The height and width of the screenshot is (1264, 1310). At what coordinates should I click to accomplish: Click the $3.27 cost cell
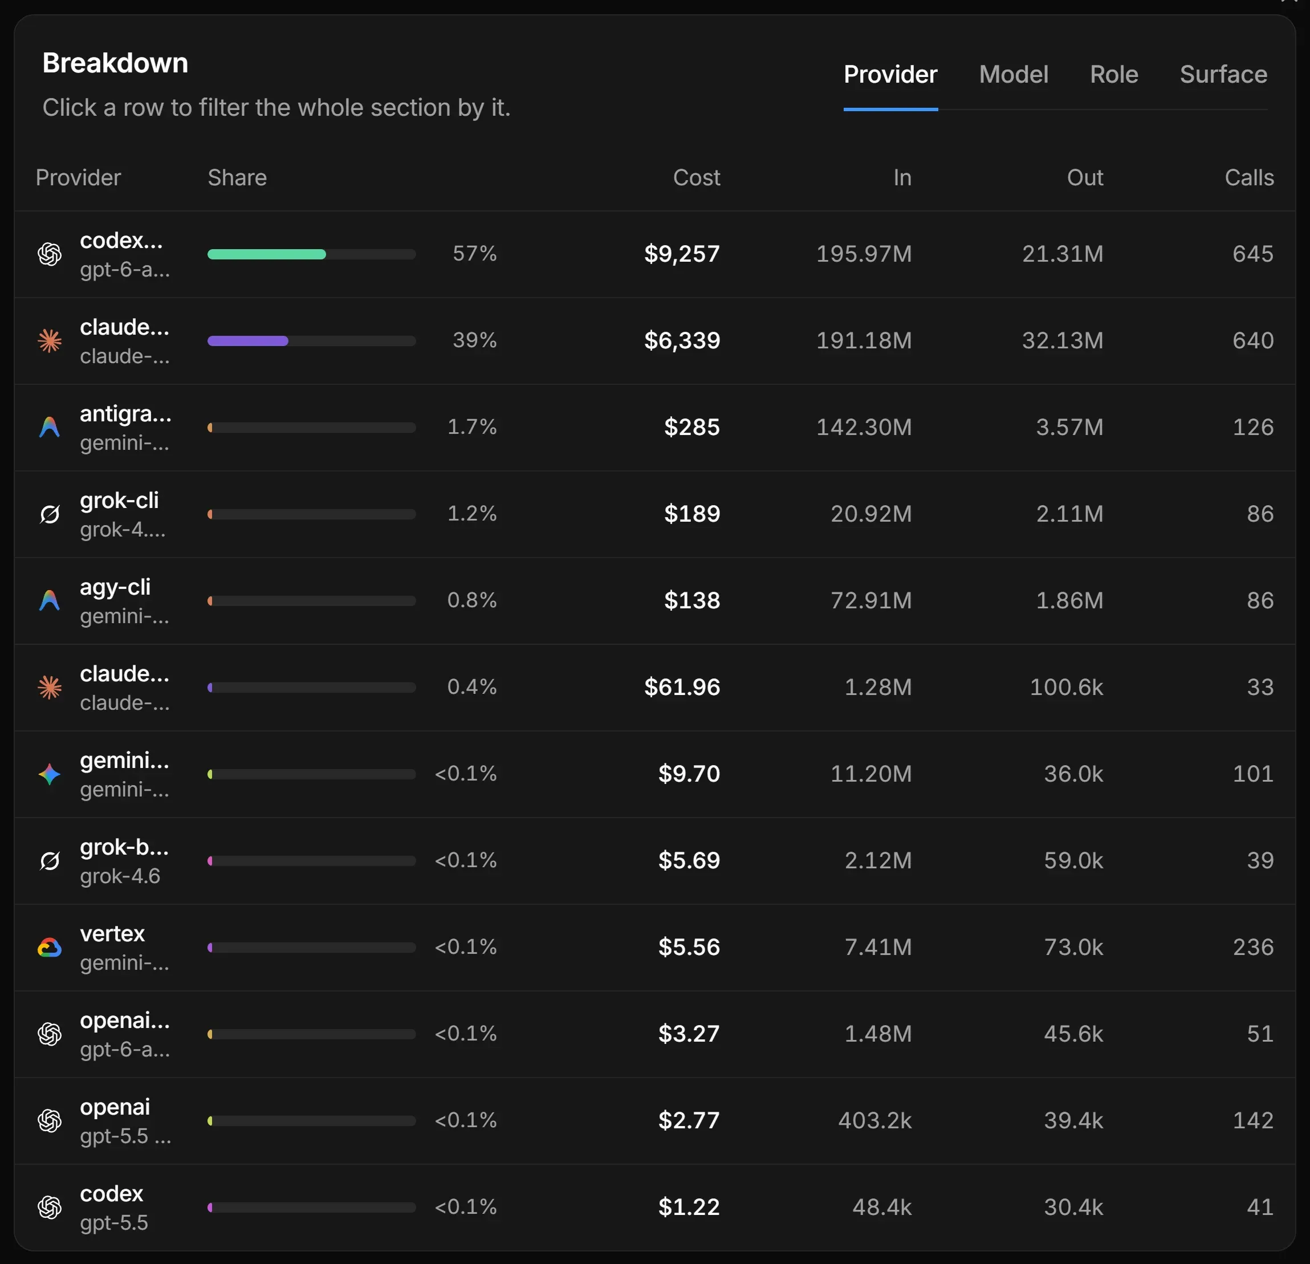[x=689, y=1034]
